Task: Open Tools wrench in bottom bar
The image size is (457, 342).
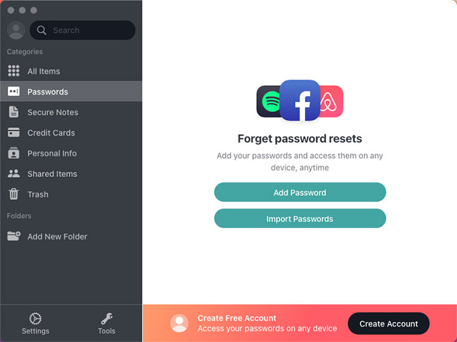Action: [x=106, y=319]
